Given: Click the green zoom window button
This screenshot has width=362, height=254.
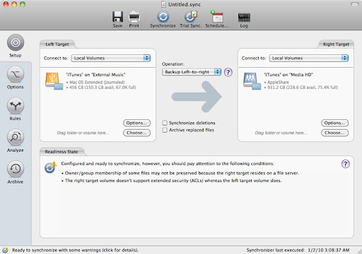Looking at the screenshot, I should pyautogui.click(x=23, y=4).
